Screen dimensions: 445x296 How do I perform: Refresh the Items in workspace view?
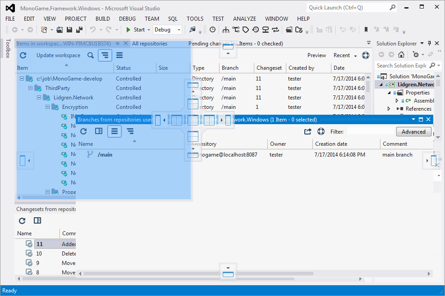(x=23, y=55)
